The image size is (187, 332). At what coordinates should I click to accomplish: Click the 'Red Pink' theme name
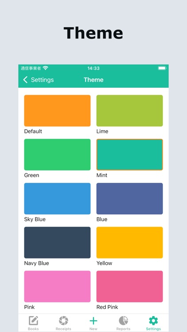[x=107, y=307]
